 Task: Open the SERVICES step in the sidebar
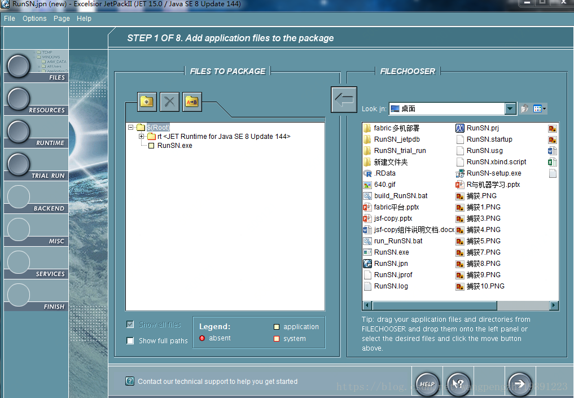click(x=18, y=262)
